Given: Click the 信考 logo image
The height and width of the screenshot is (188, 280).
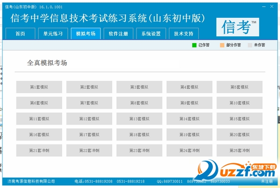Looking at the screenshot, I should [237, 27].
